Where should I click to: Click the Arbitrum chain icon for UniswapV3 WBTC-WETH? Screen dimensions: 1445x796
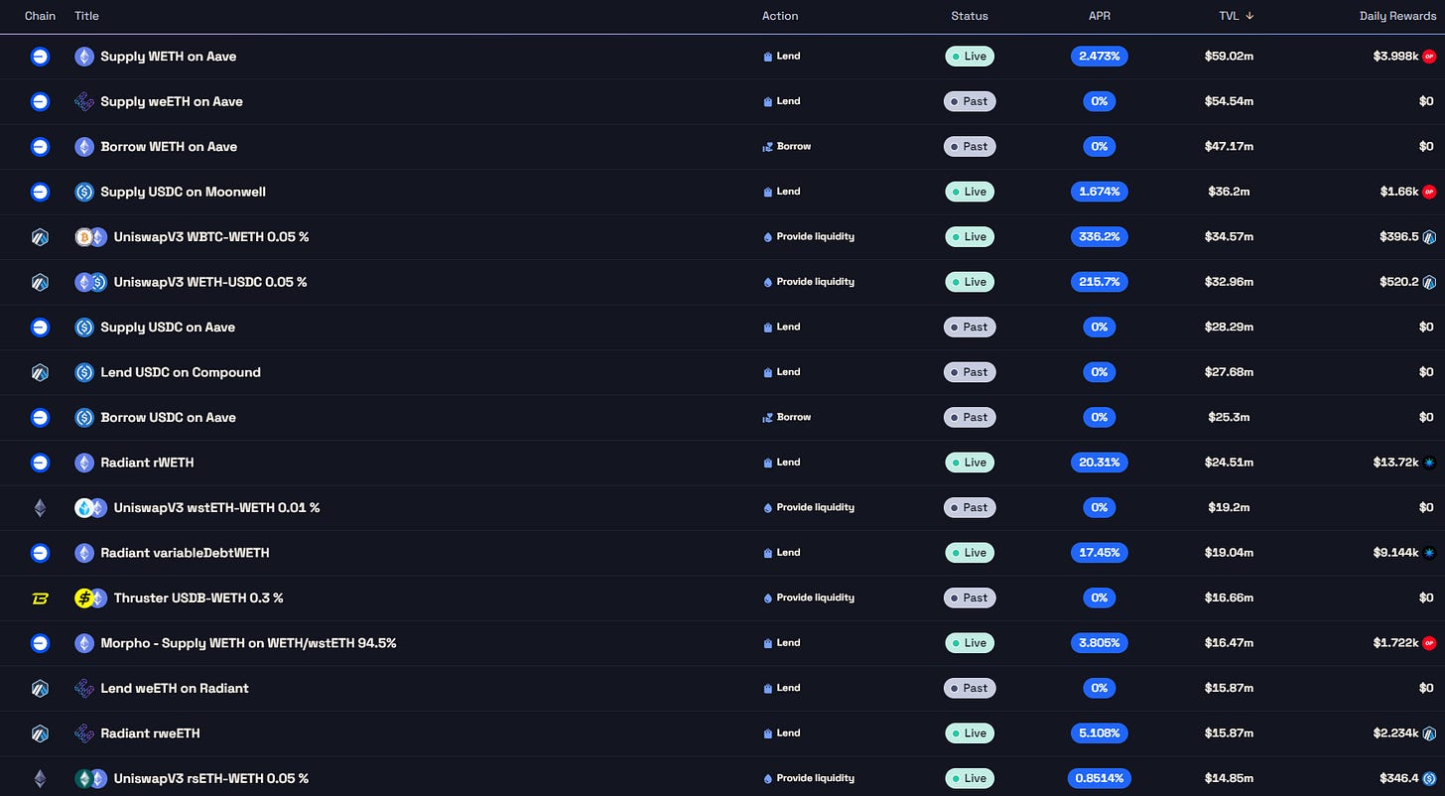point(40,237)
